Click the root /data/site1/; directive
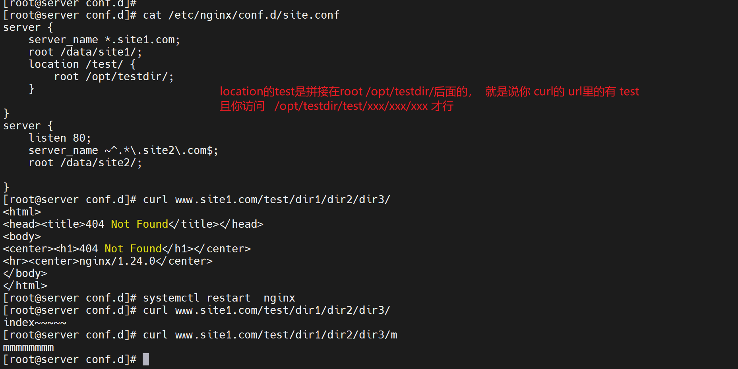The width and height of the screenshot is (738, 369). (x=85, y=52)
